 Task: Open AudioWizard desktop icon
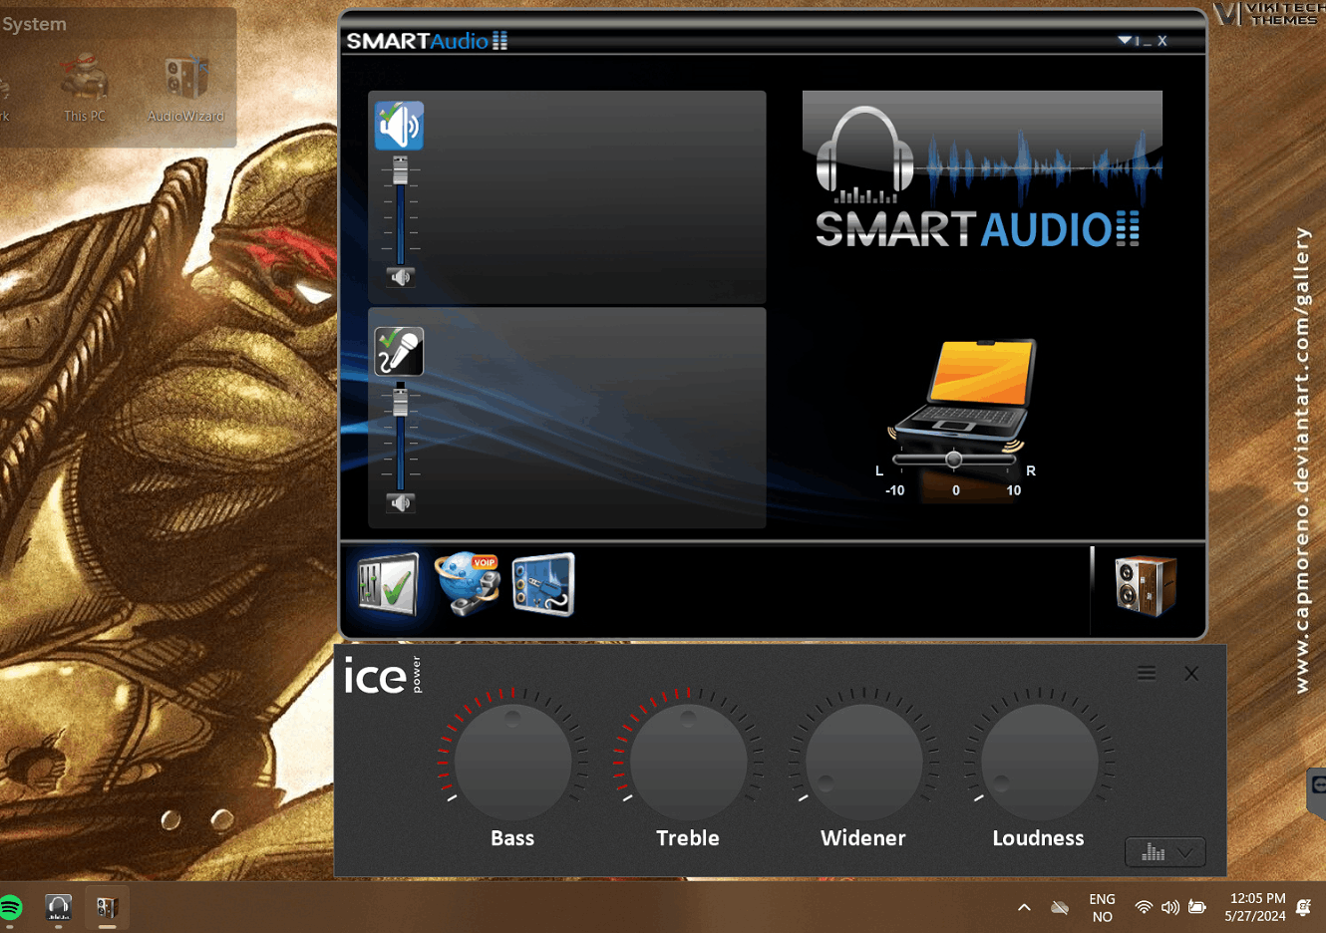tap(185, 89)
